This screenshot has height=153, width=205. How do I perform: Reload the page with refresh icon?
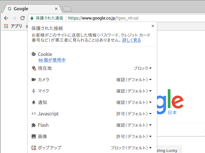[x=23, y=18]
